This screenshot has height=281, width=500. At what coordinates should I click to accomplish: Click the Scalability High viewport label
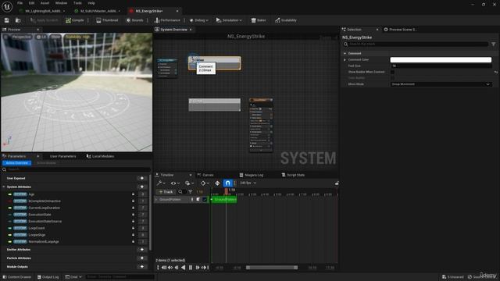(x=78, y=37)
